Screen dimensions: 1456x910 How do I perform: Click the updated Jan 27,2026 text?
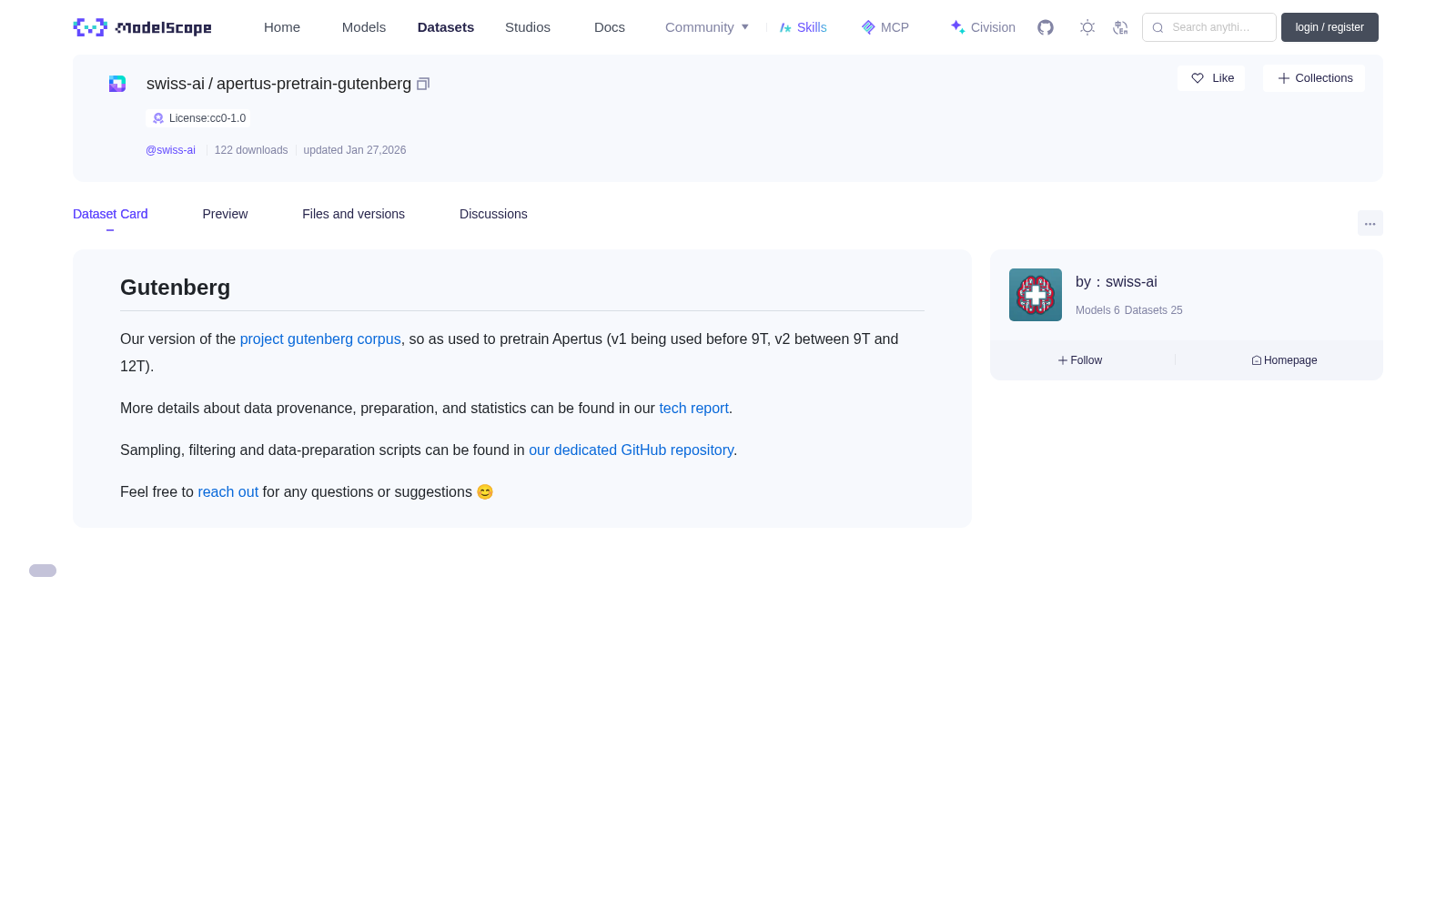[355, 150]
